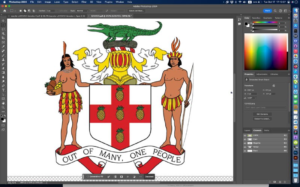Switch to the Adjustments tab
This screenshot has width=300, height=187.
262,74
